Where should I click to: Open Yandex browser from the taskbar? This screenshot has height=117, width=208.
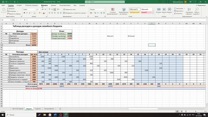[50, 115]
